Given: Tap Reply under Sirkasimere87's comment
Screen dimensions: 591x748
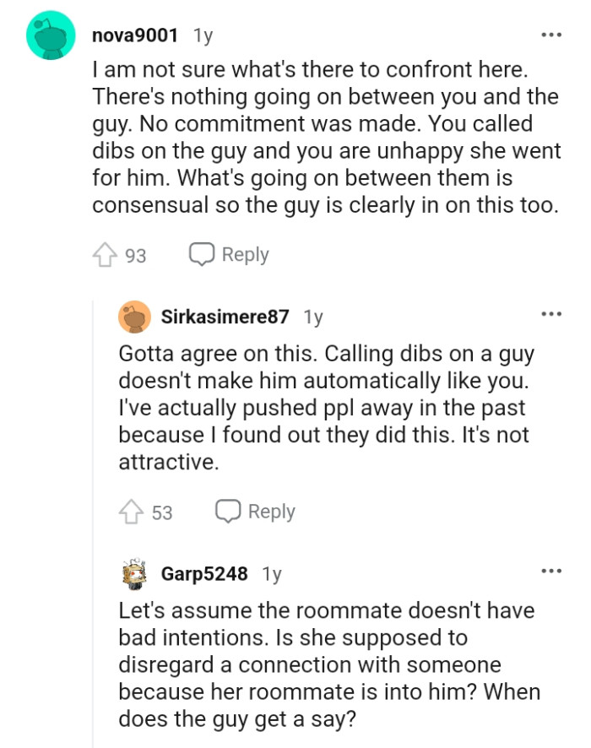Looking at the screenshot, I should tap(272, 511).
